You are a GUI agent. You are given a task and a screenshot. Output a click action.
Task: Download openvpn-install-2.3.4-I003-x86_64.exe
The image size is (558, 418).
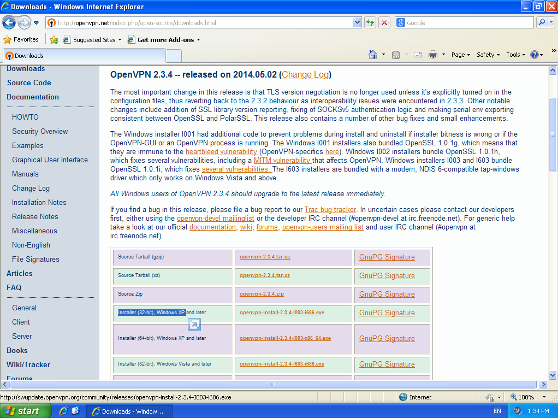pos(285,338)
